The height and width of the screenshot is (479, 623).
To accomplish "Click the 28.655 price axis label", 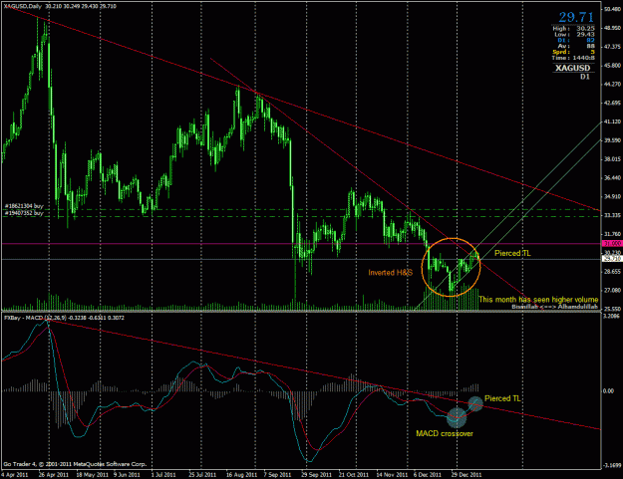I will [612, 272].
